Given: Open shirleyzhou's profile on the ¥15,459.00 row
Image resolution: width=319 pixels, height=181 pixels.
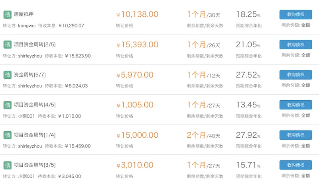Looking at the screenshot, I should (x=30, y=146).
